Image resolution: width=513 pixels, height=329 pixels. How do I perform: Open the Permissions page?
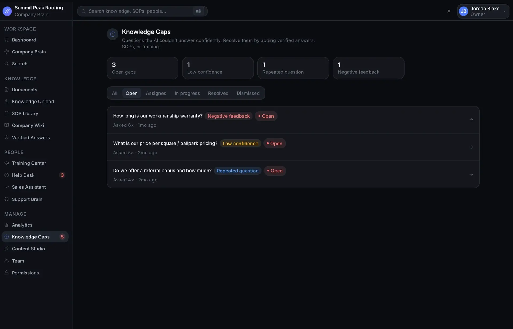pos(35,273)
